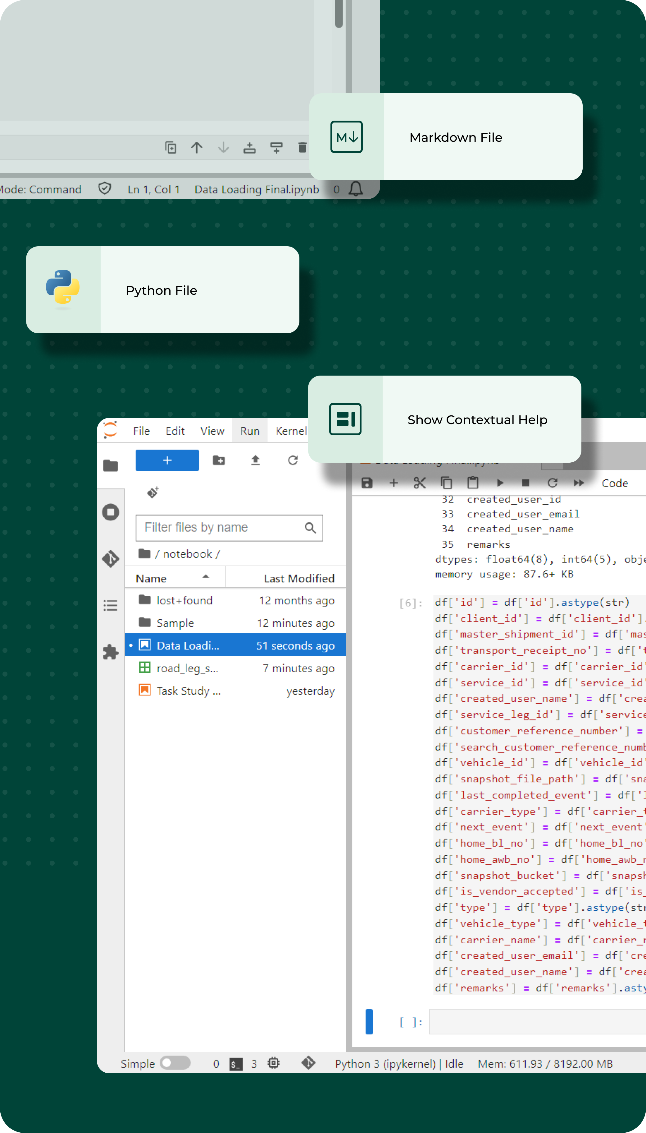Click the duplicate cell icon
The width and height of the screenshot is (646, 1133).
tap(171, 147)
